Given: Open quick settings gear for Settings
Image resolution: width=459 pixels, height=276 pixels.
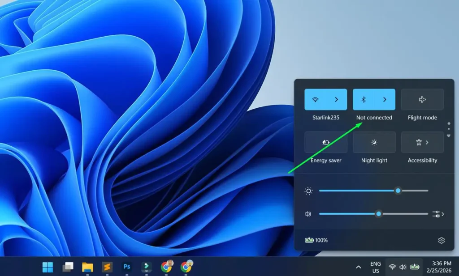Looking at the screenshot, I should (x=441, y=240).
